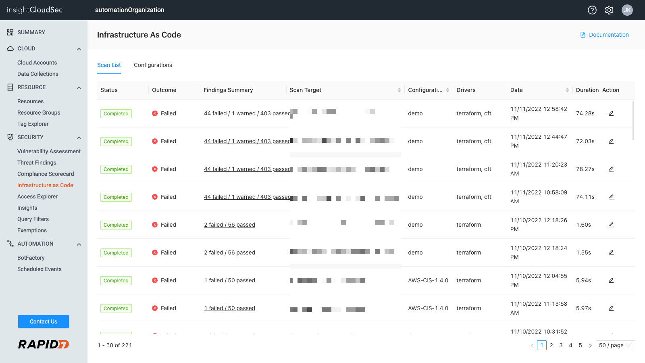Collapse the Cloud section chevron
This screenshot has width=645, height=363.
(79, 49)
